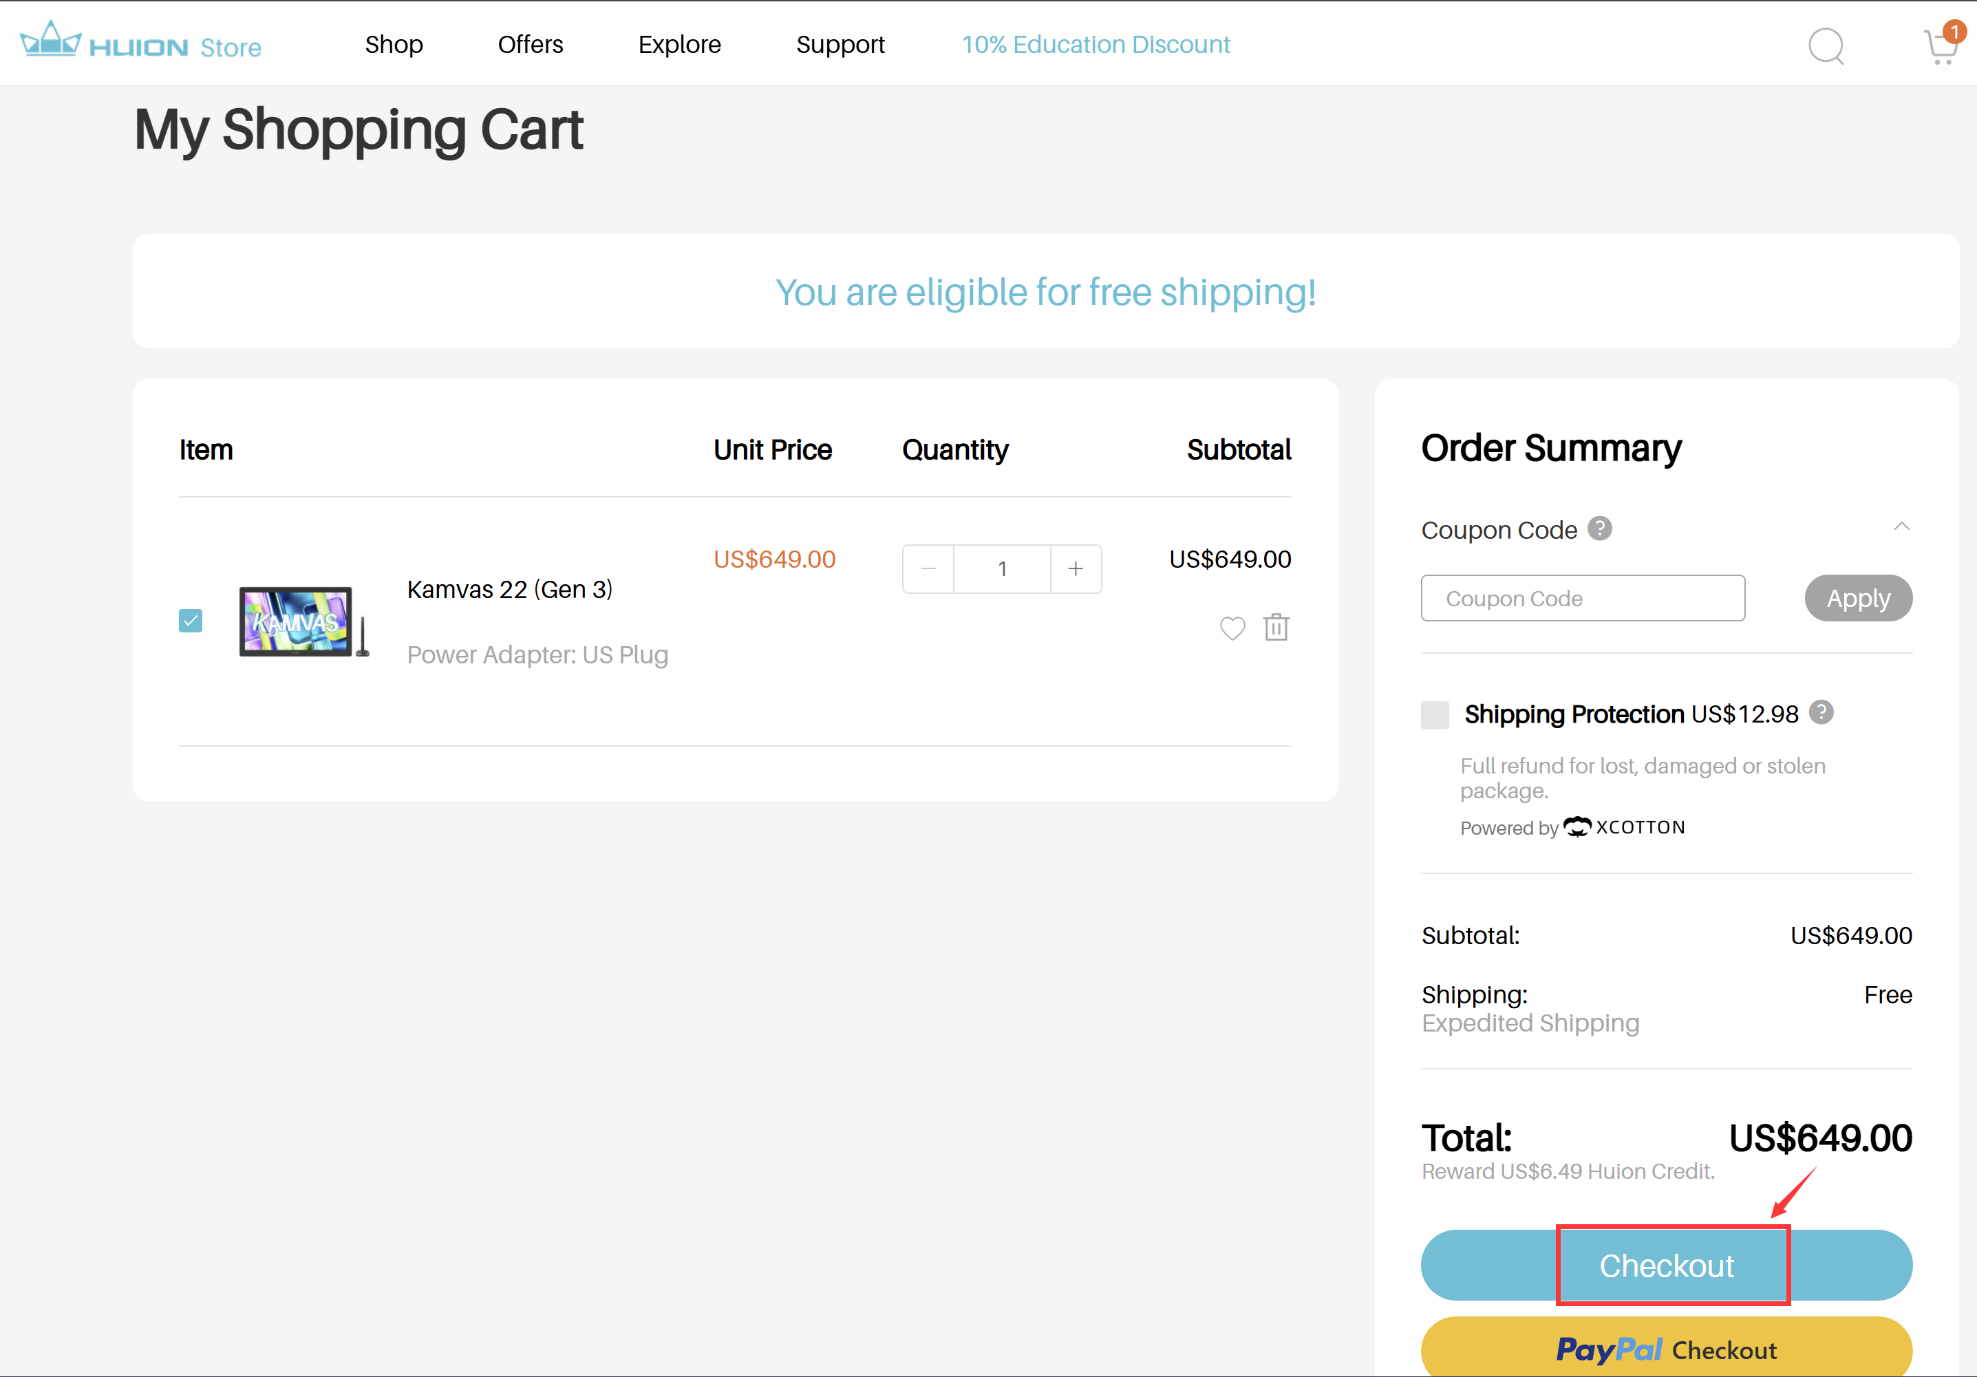Uncheck the Kamvas 22 item checkbox
1977x1377 pixels.
[191, 621]
